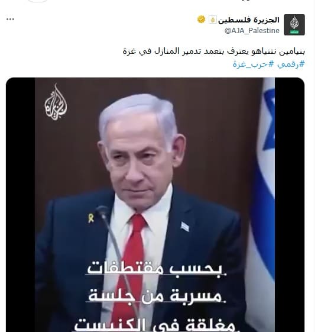The width and height of the screenshot is (321, 332).
Task: Open the three-dots more options menu
Action: [x=10, y=20]
